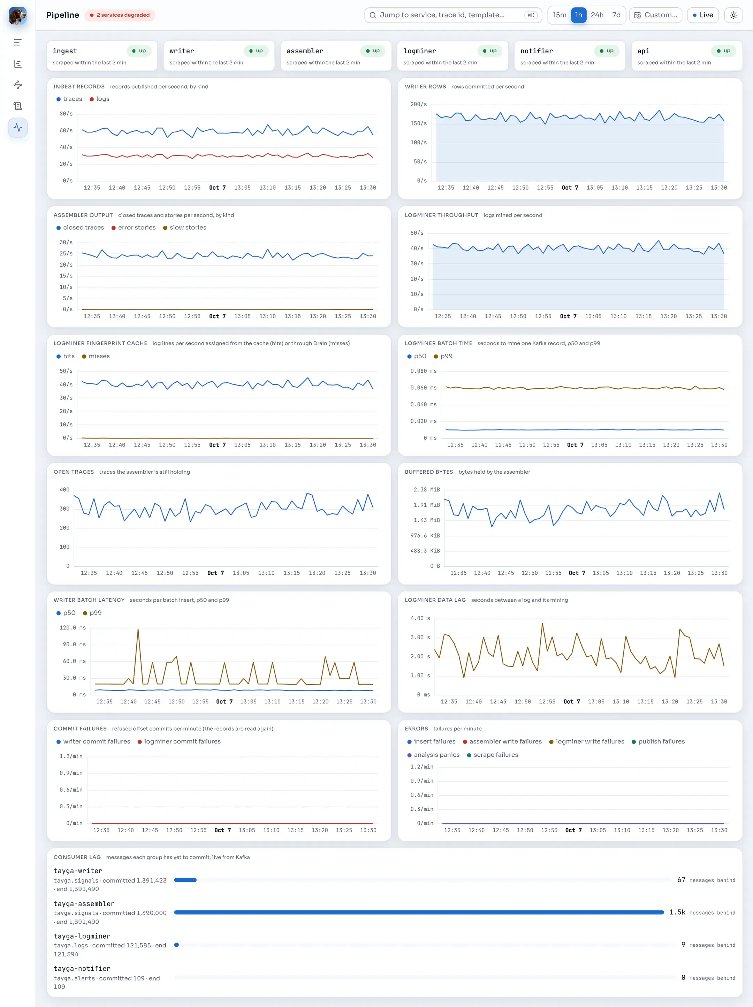Toggle logminer commit failures legend item

point(179,742)
